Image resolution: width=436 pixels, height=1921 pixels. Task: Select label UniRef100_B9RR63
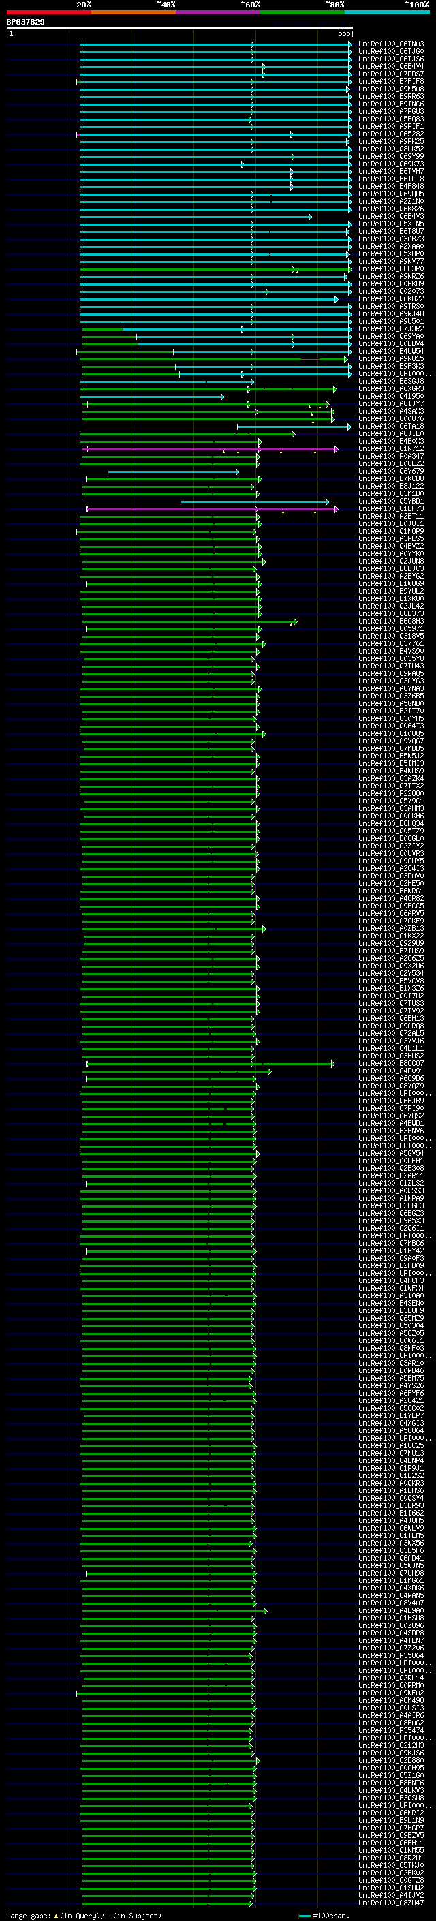[391, 96]
